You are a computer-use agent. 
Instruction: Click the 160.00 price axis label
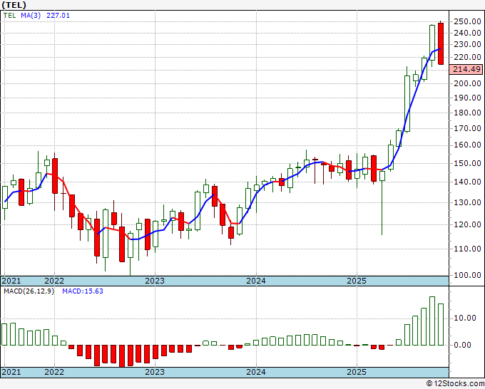tap(467, 145)
